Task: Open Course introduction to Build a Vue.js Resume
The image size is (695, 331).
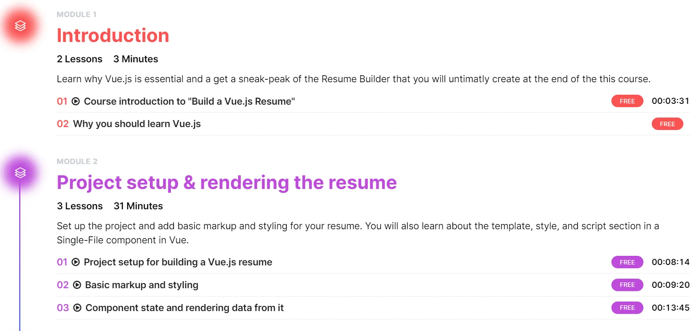Action: click(189, 101)
